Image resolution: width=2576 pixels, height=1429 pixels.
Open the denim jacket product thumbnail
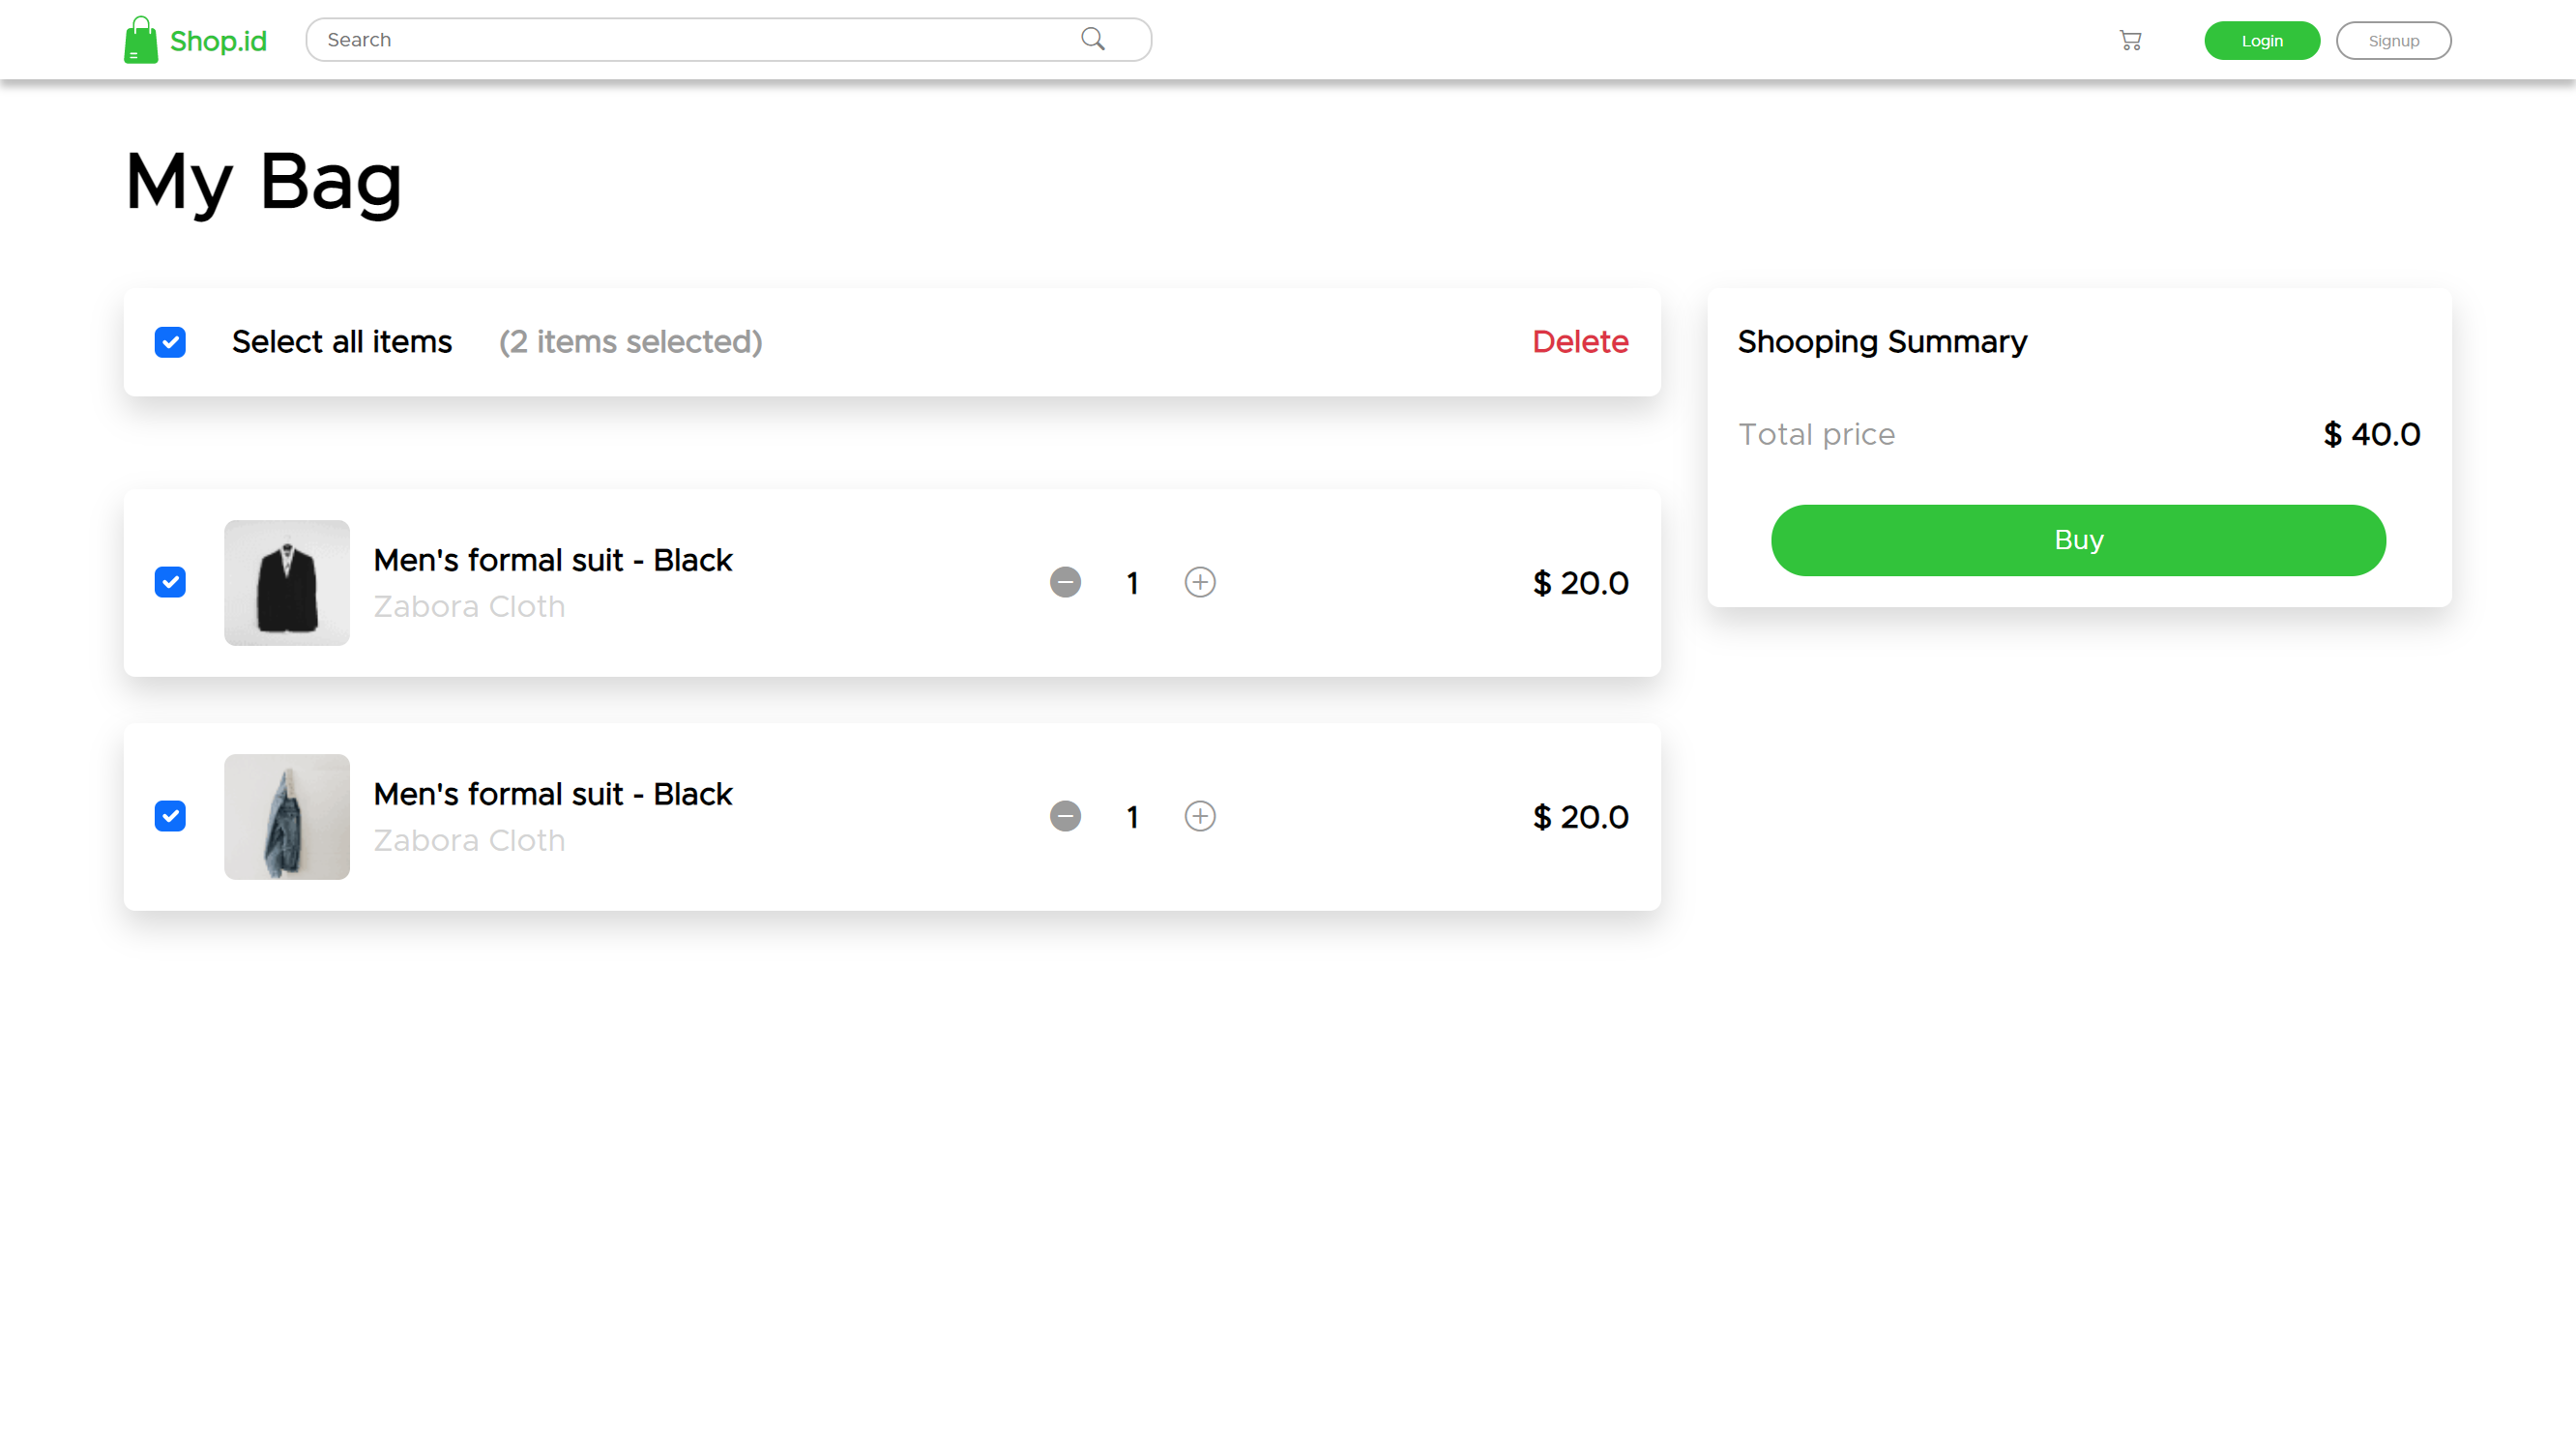287,816
